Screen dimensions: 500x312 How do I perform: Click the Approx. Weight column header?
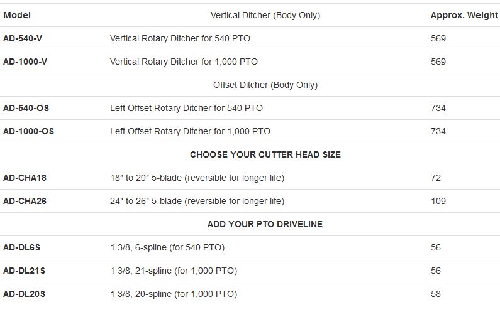464,15
